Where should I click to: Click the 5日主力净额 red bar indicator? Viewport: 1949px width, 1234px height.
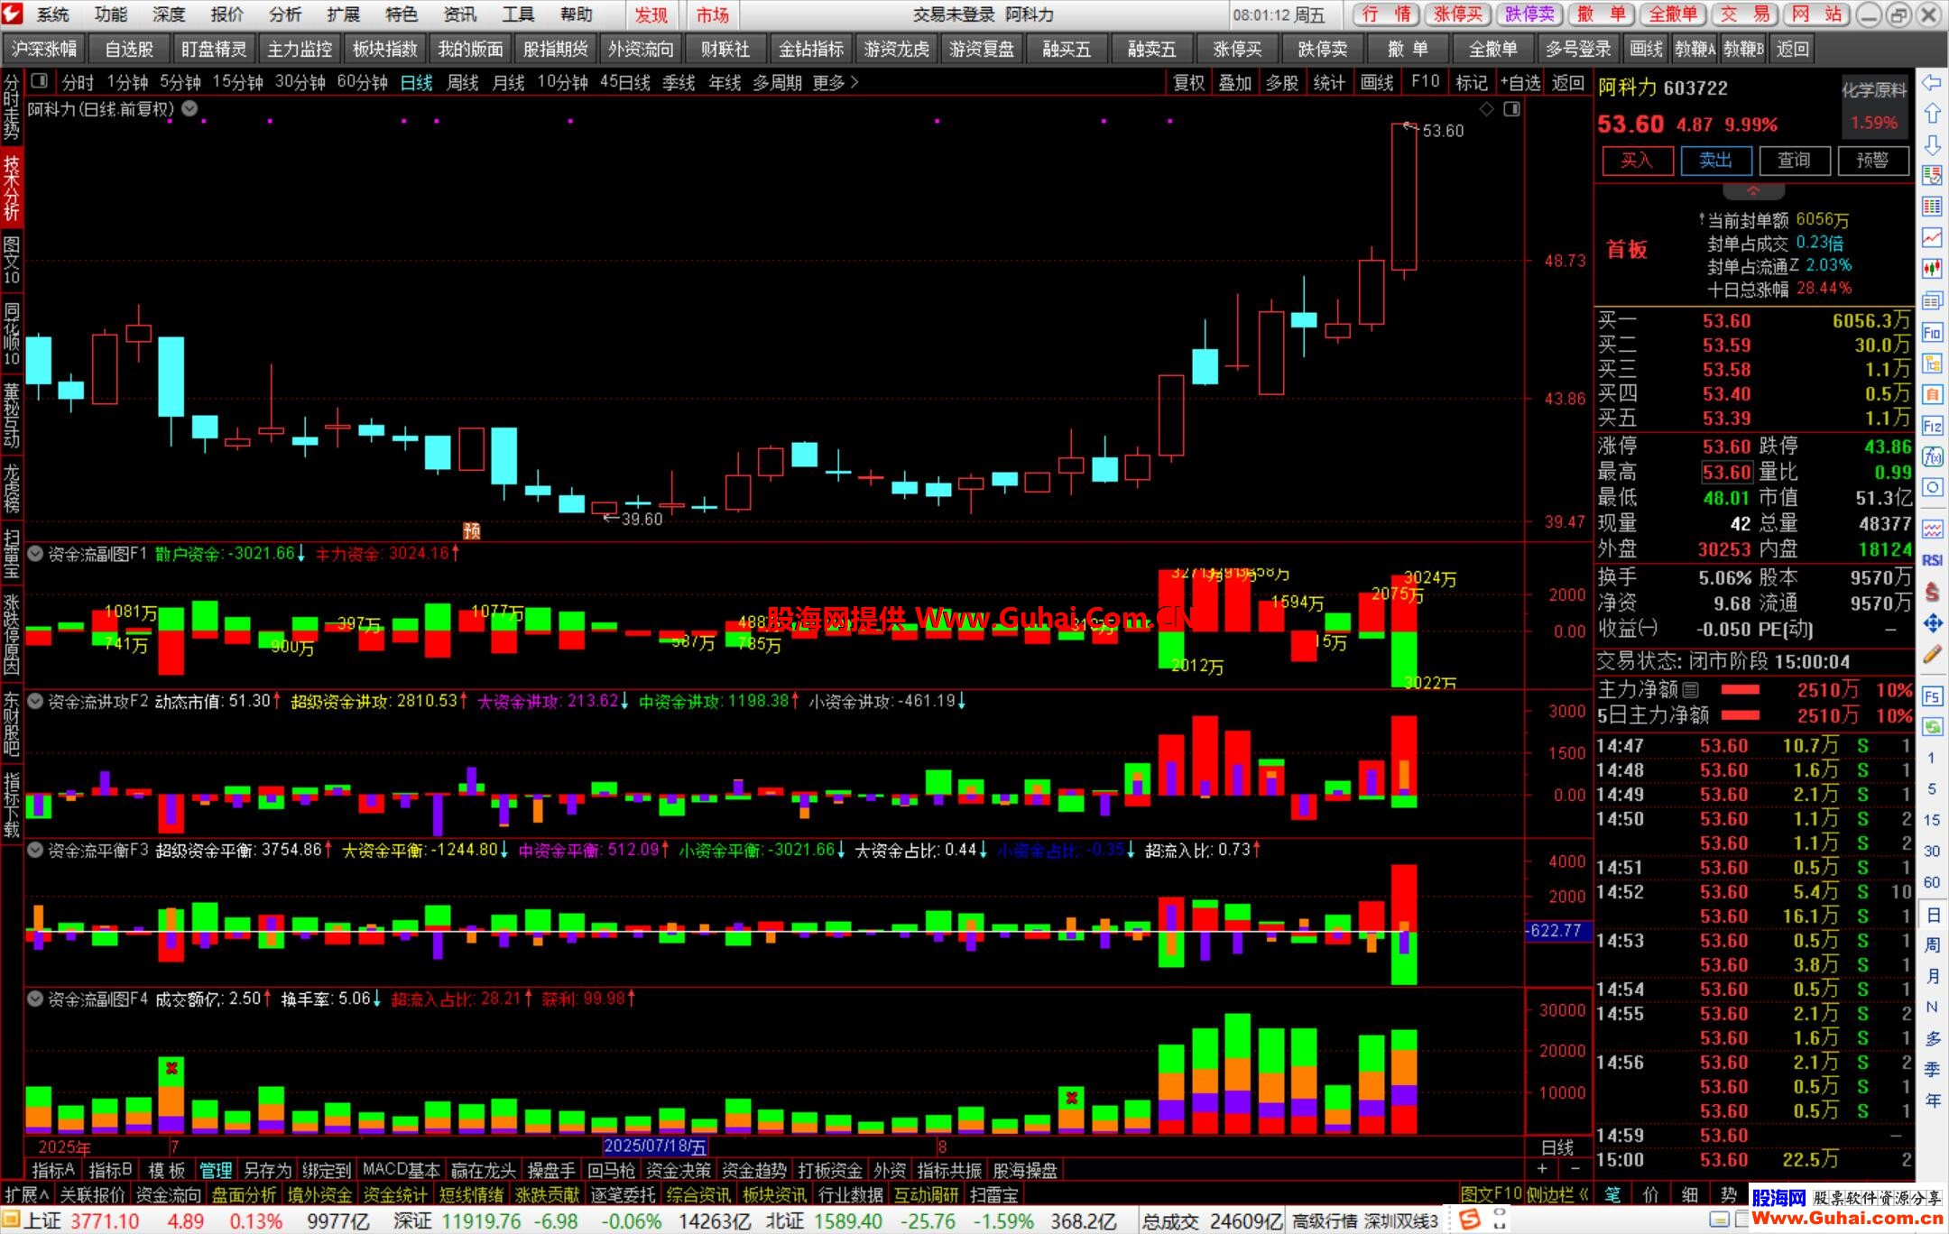[1741, 715]
